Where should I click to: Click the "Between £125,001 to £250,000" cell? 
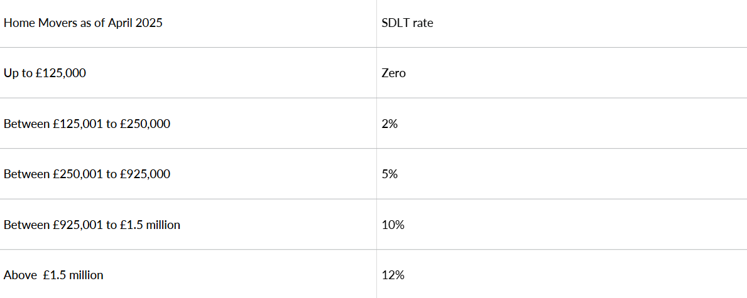tap(87, 124)
